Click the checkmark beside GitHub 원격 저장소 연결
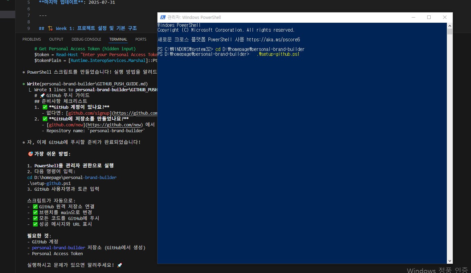Viewport: 471px width, 273px height. tap(35, 206)
